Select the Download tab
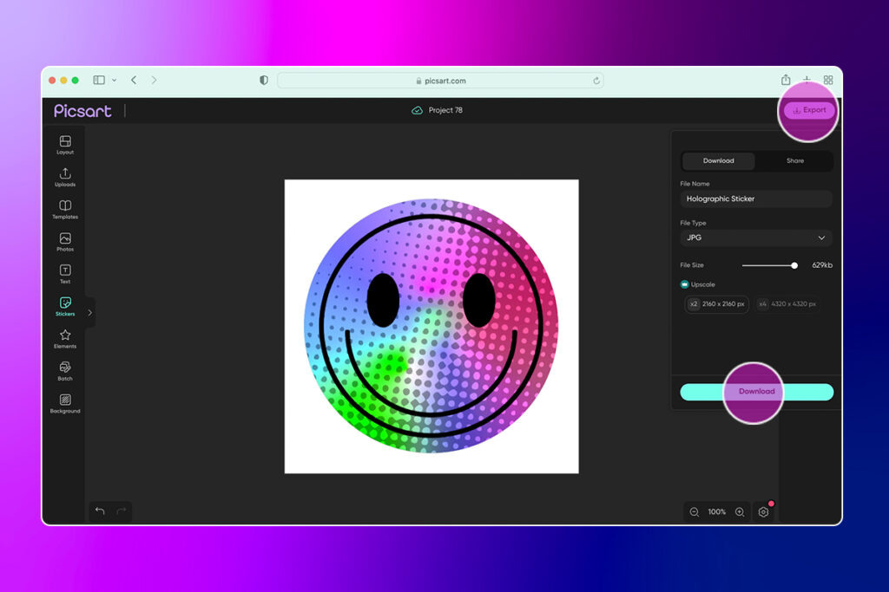 click(x=718, y=160)
